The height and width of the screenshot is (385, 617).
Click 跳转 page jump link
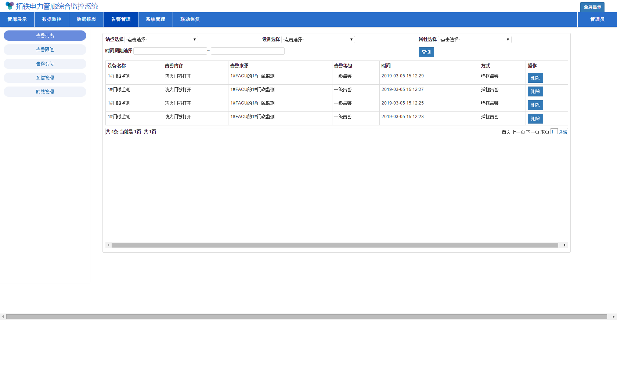click(x=563, y=132)
